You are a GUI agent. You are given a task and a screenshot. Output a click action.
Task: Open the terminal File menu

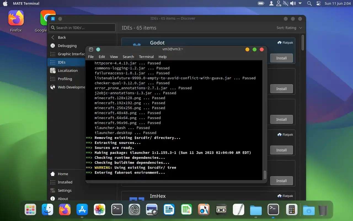point(91,57)
